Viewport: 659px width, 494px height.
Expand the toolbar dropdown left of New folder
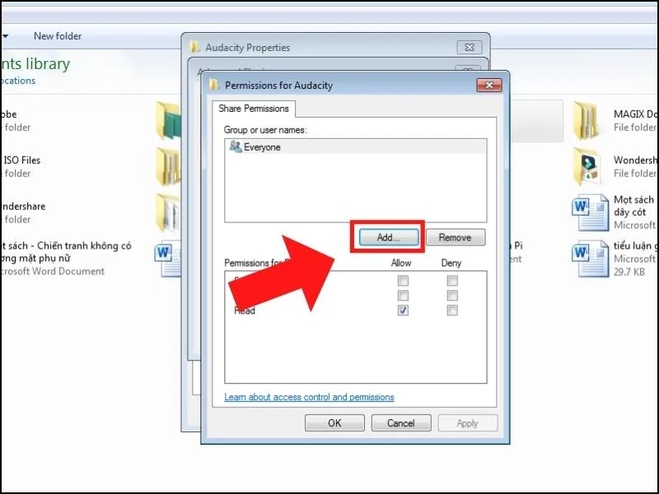[5, 36]
